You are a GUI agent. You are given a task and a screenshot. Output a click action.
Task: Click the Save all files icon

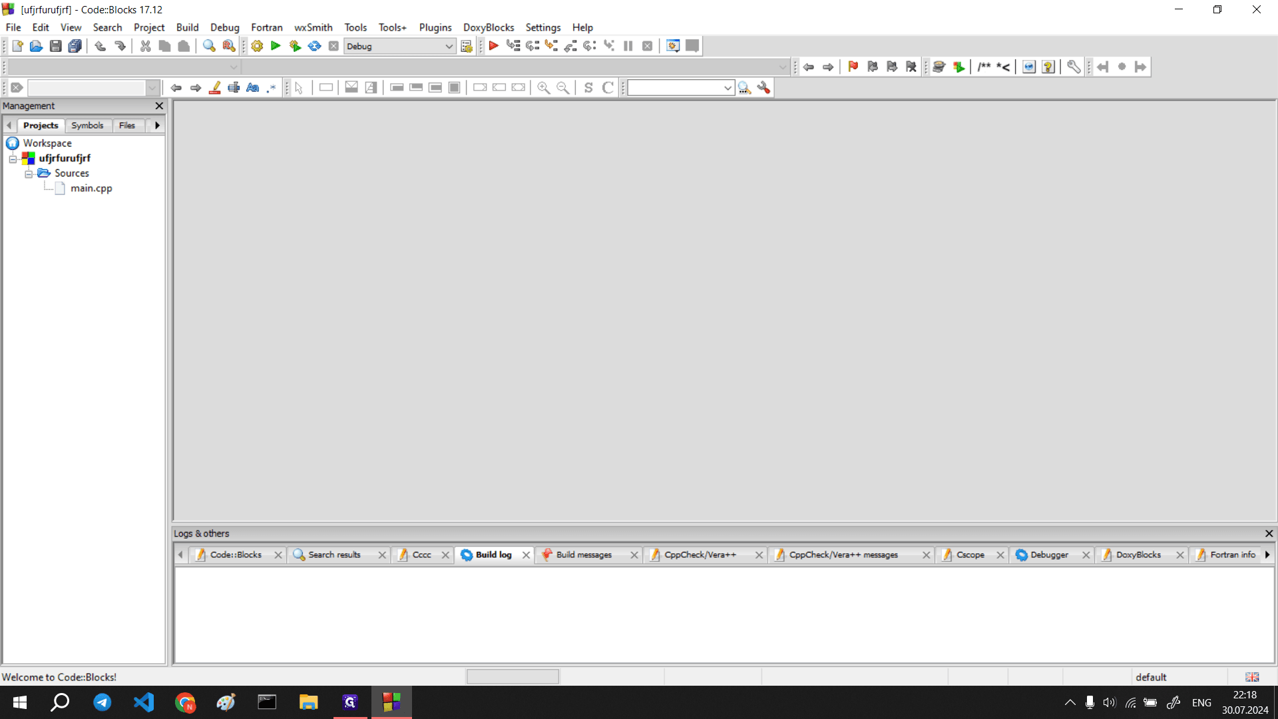coord(75,46)
